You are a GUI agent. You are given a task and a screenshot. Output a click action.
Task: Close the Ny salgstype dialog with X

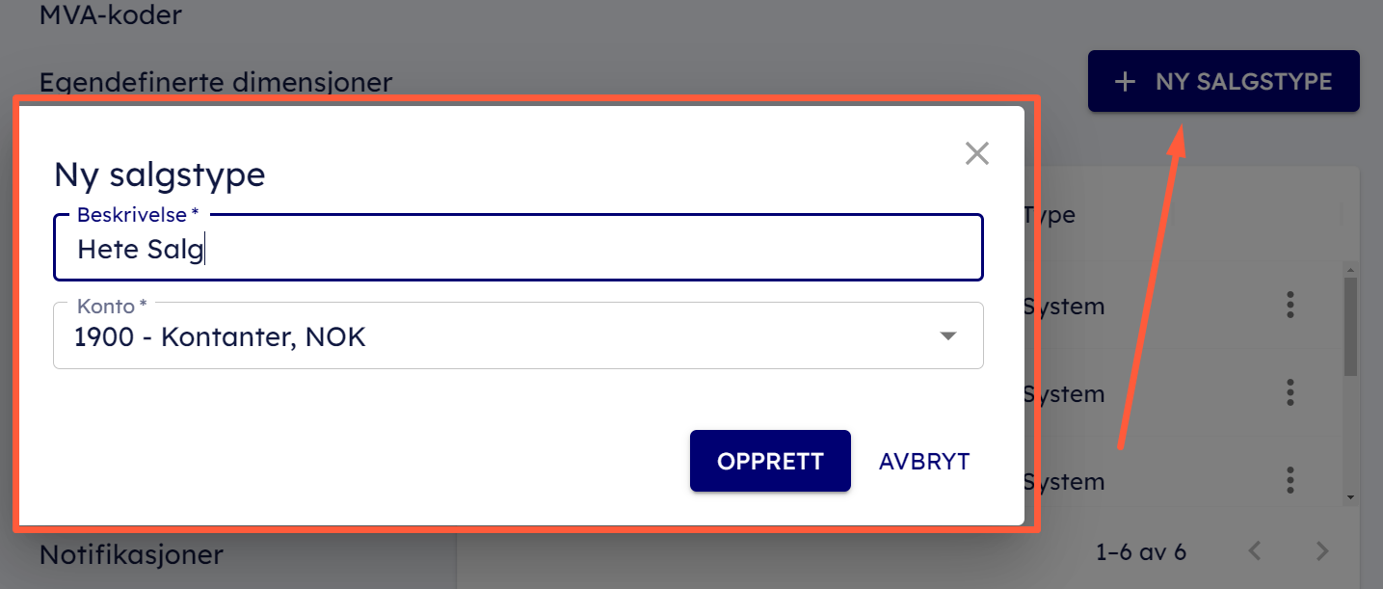click(x=977, y=153)
